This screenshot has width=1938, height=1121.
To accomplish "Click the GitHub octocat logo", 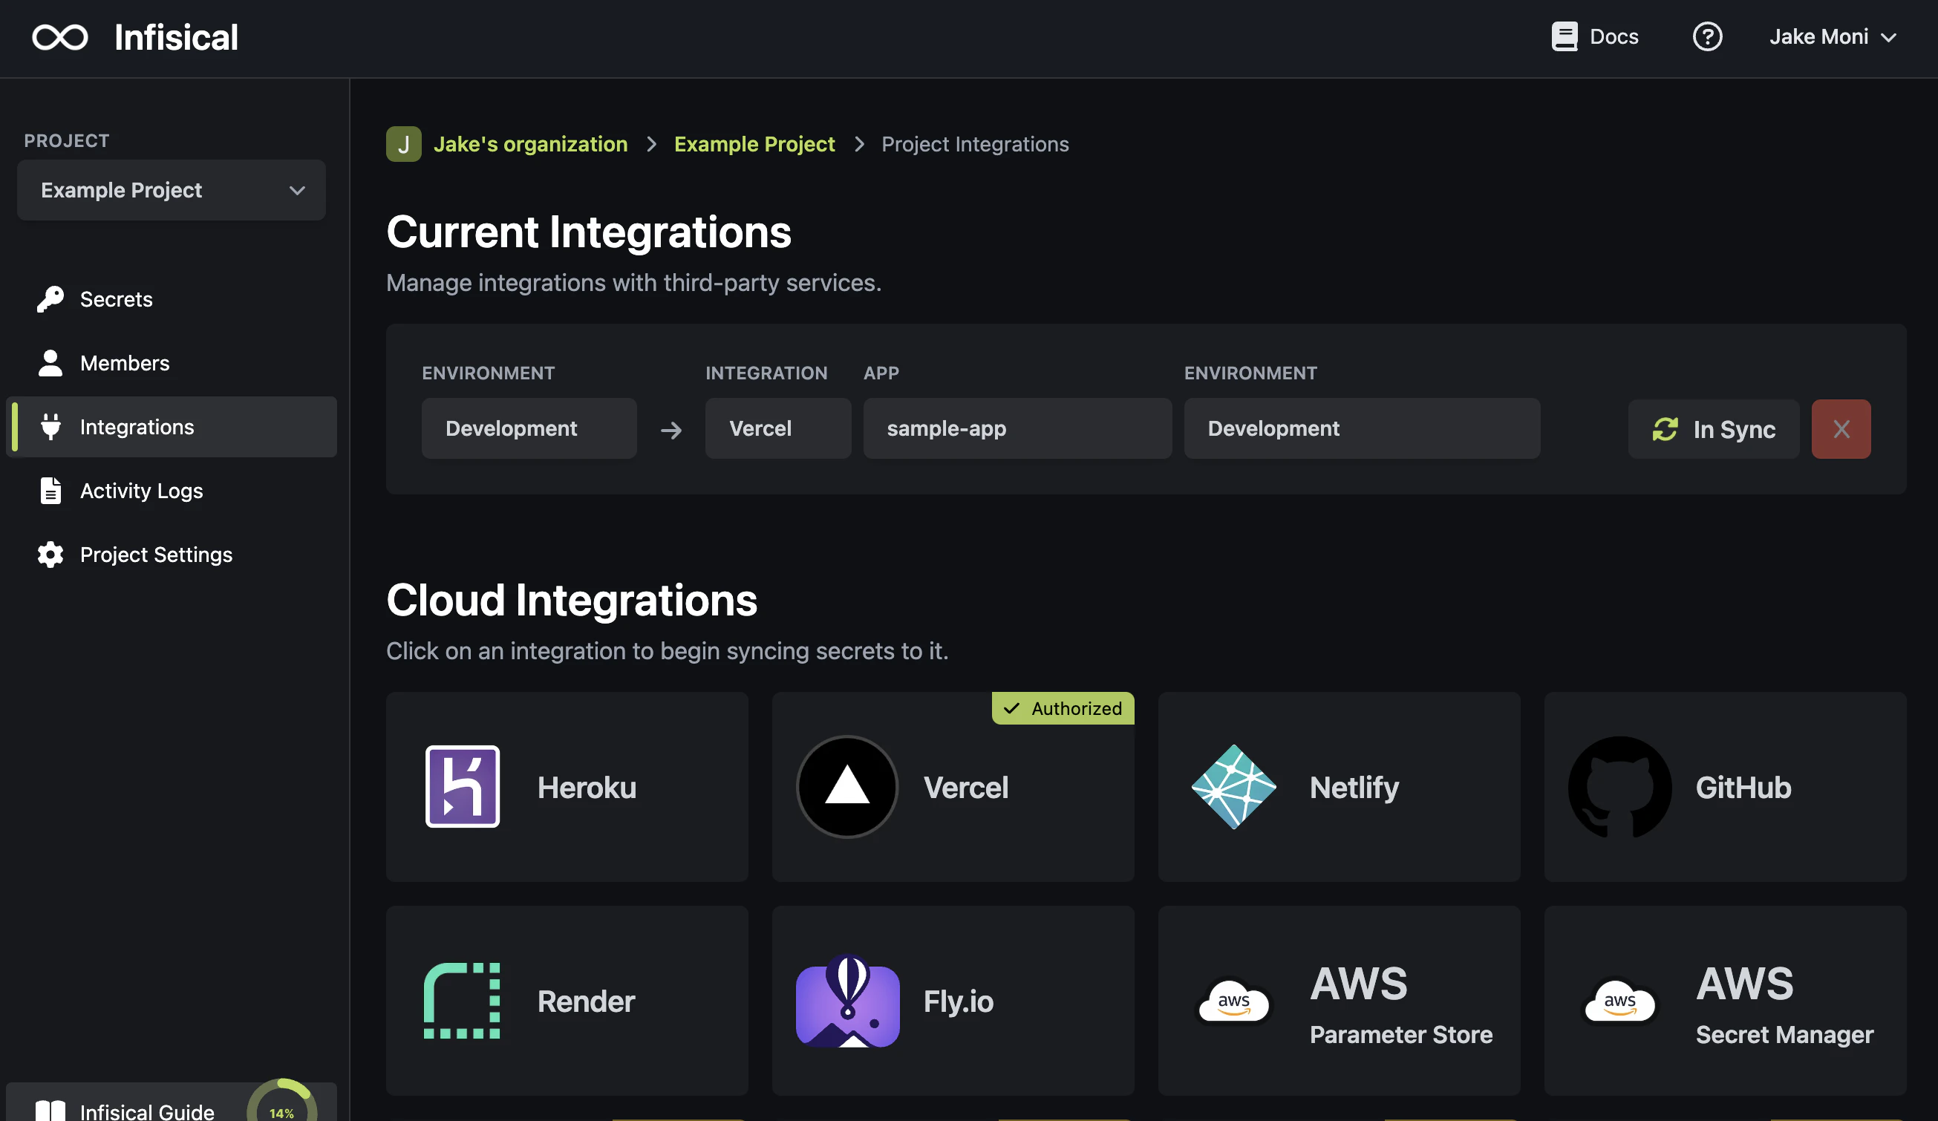I will click(1619, 786).
